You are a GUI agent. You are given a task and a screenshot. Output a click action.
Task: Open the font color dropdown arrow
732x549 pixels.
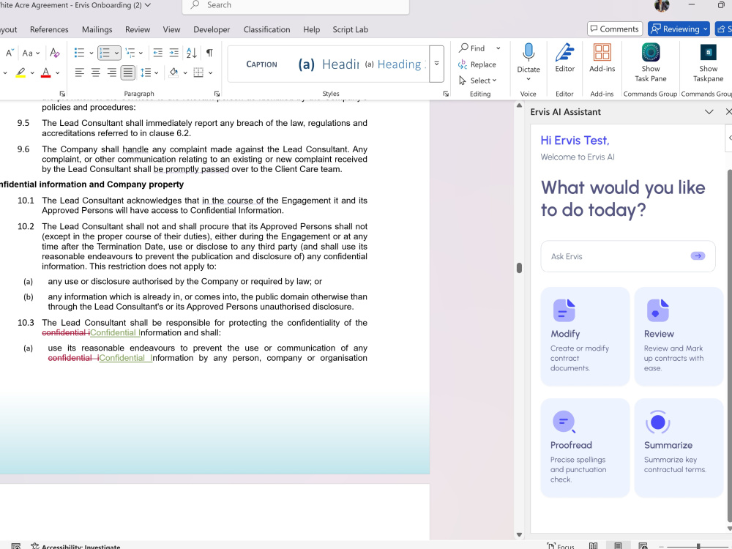coord(57,72)
